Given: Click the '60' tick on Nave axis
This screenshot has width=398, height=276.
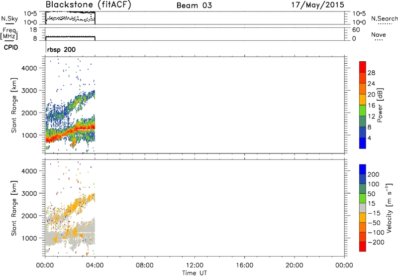Looking at the screenshot, I should [x=356, y=30].
